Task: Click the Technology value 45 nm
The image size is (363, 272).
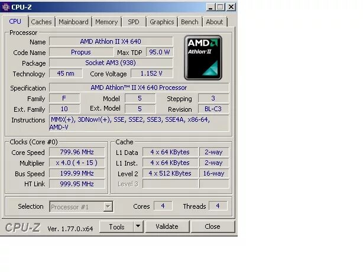Action: 66,73
